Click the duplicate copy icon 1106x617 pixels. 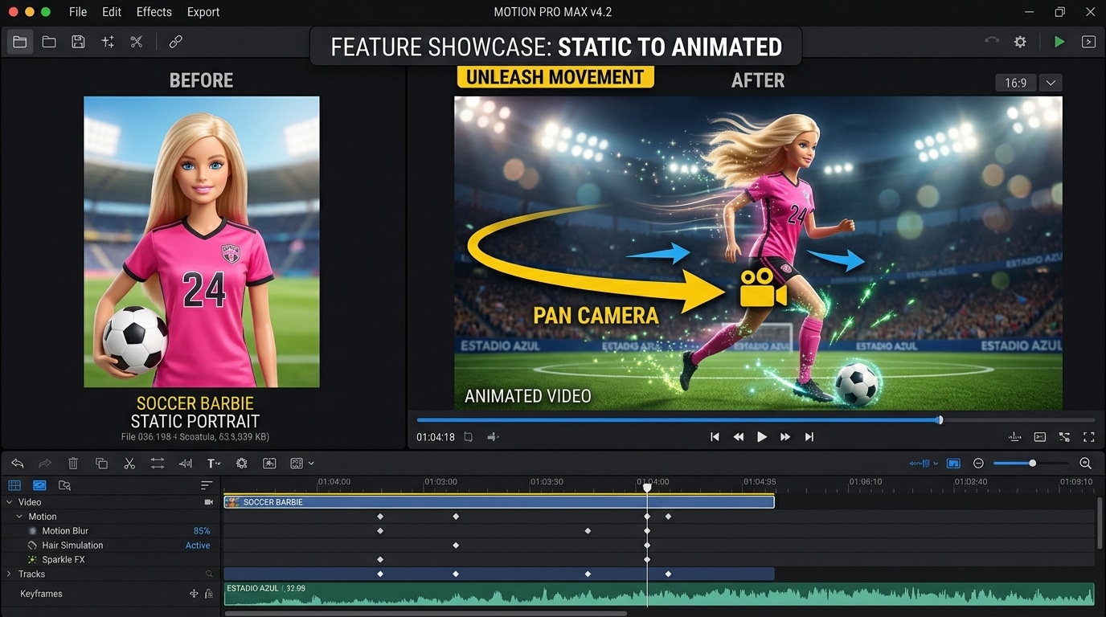101,464
